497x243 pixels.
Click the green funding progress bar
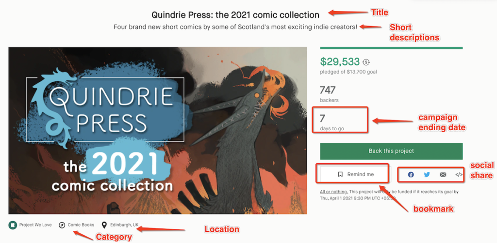click(391, 48)
